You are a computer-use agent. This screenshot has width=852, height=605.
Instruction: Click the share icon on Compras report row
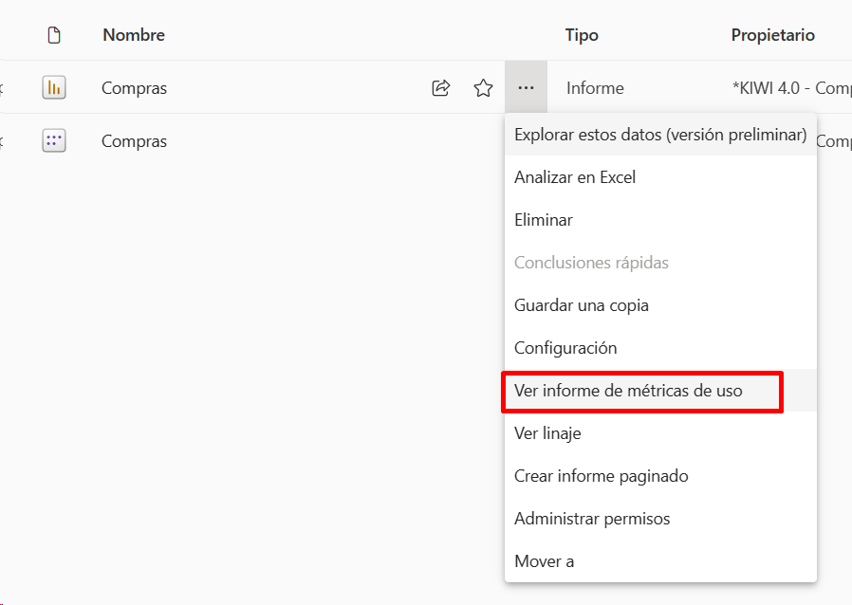pos(440,88)
